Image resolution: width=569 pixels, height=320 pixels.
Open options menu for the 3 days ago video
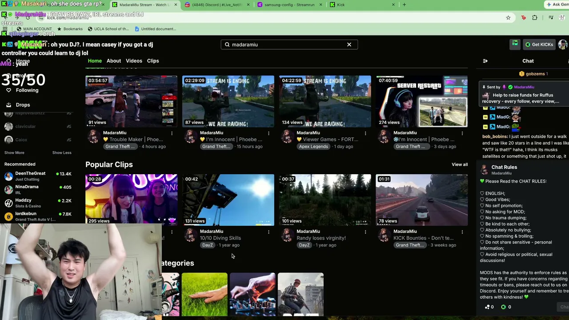[x=462, y=133]
